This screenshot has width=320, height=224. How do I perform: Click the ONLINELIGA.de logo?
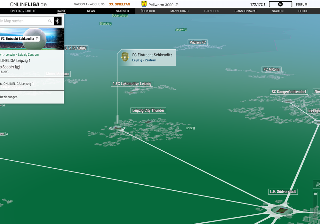pos(28,4)
